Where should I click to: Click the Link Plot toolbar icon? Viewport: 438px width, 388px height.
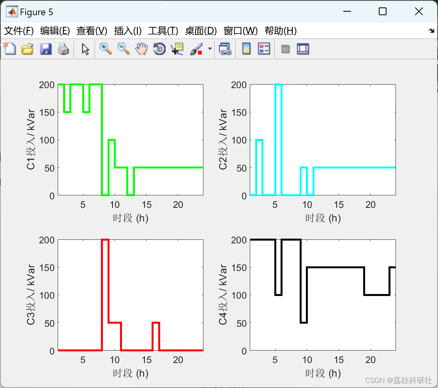point(225,49)
